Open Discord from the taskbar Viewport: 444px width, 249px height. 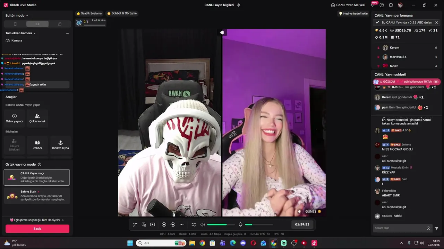(x=243, y=243)
